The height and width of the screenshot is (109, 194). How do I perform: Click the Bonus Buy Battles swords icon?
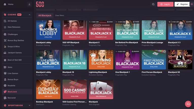5,41
